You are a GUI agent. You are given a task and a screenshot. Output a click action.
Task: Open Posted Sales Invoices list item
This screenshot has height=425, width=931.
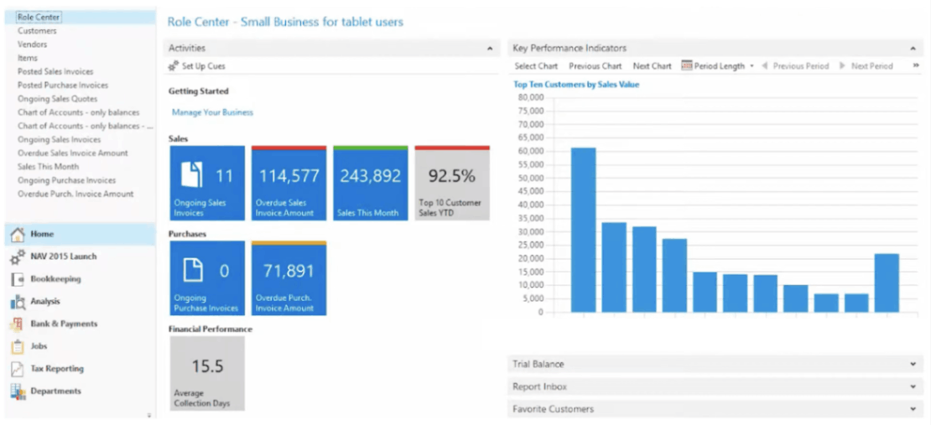55,72
